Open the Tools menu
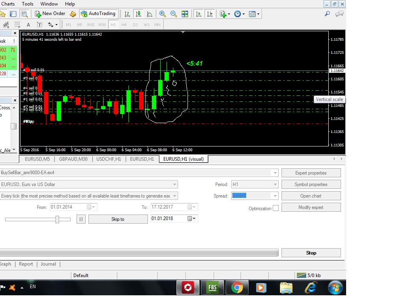Screen dimensions: 406x304 tap(27, 4)
